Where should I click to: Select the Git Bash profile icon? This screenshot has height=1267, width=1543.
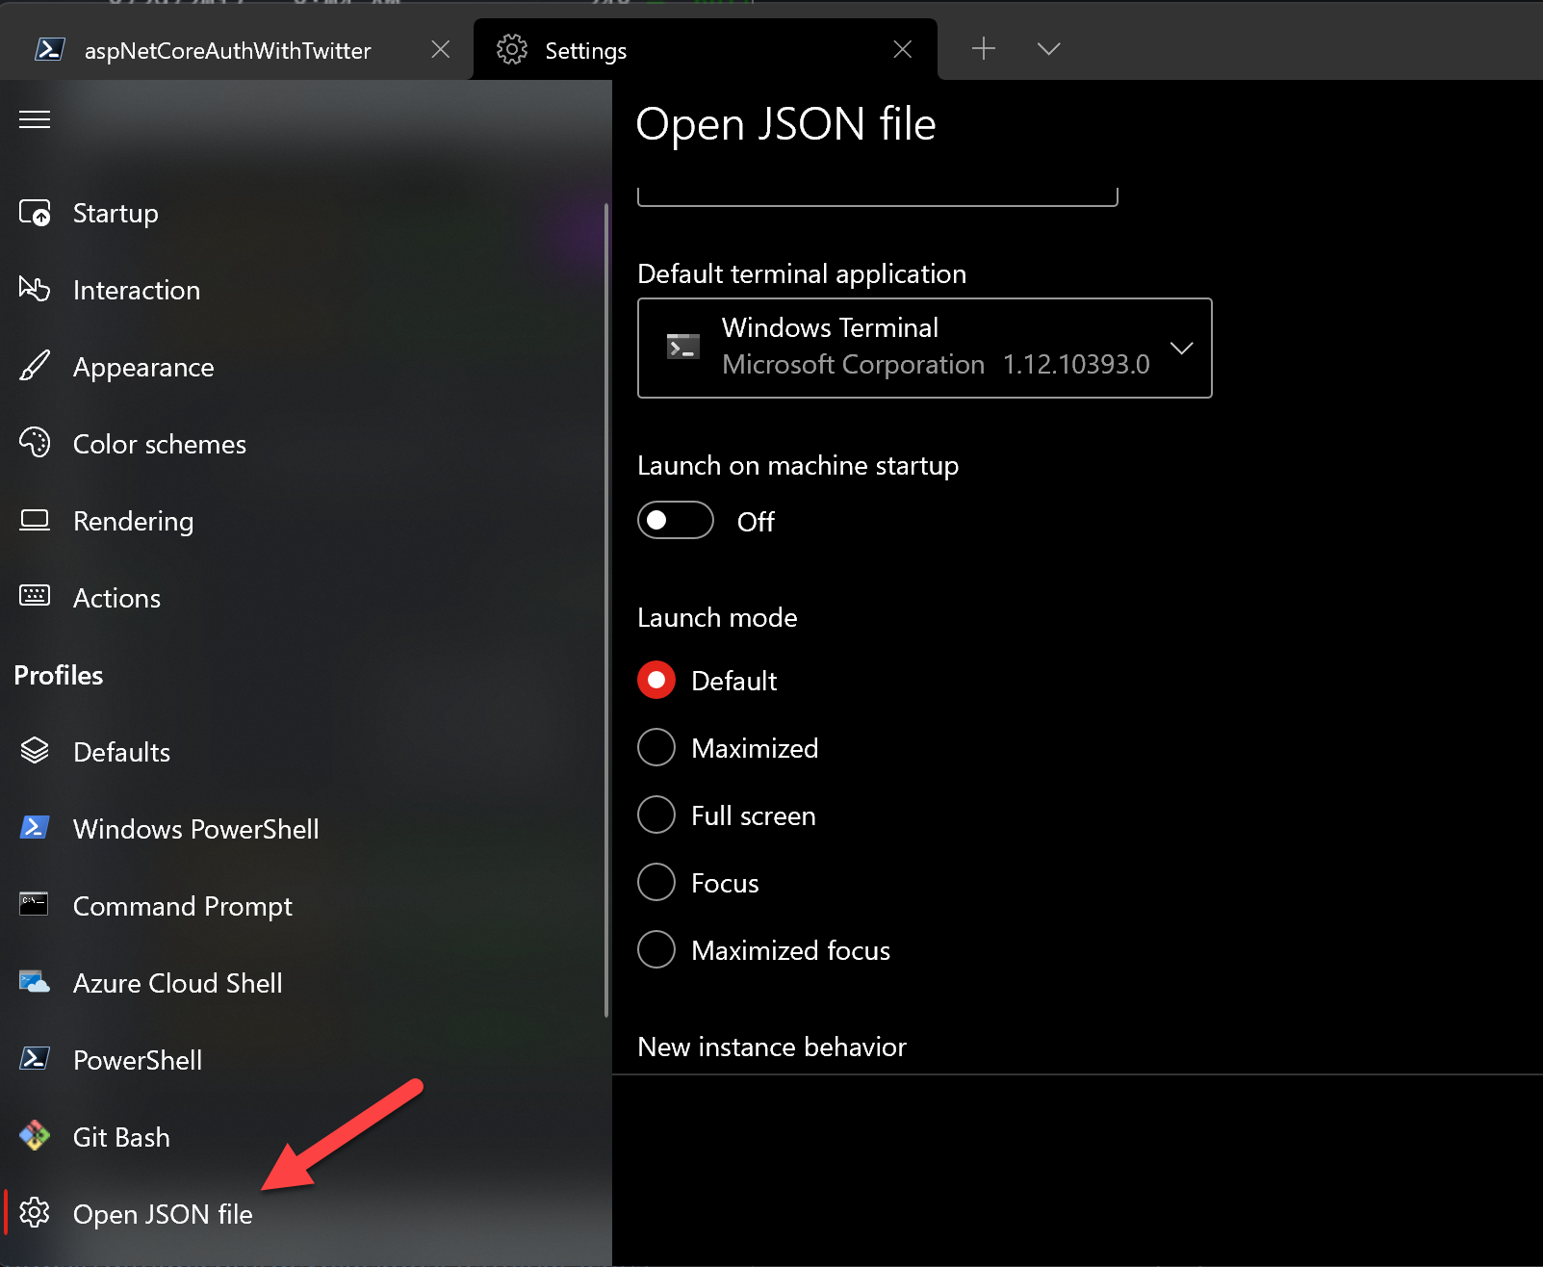34,1136
